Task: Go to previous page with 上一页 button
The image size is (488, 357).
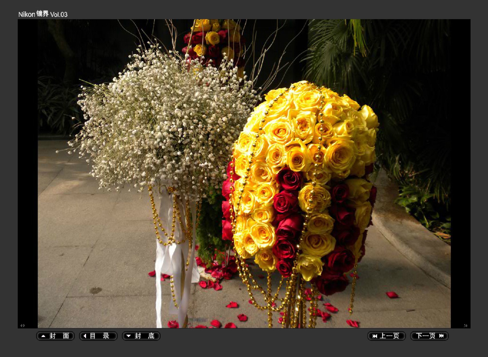Action: [x=387, y=336]
